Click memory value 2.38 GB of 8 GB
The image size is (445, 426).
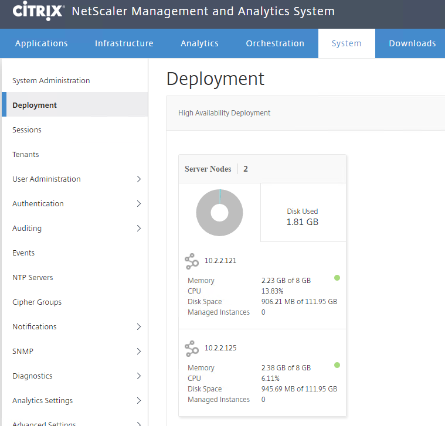tap(286, 368)
